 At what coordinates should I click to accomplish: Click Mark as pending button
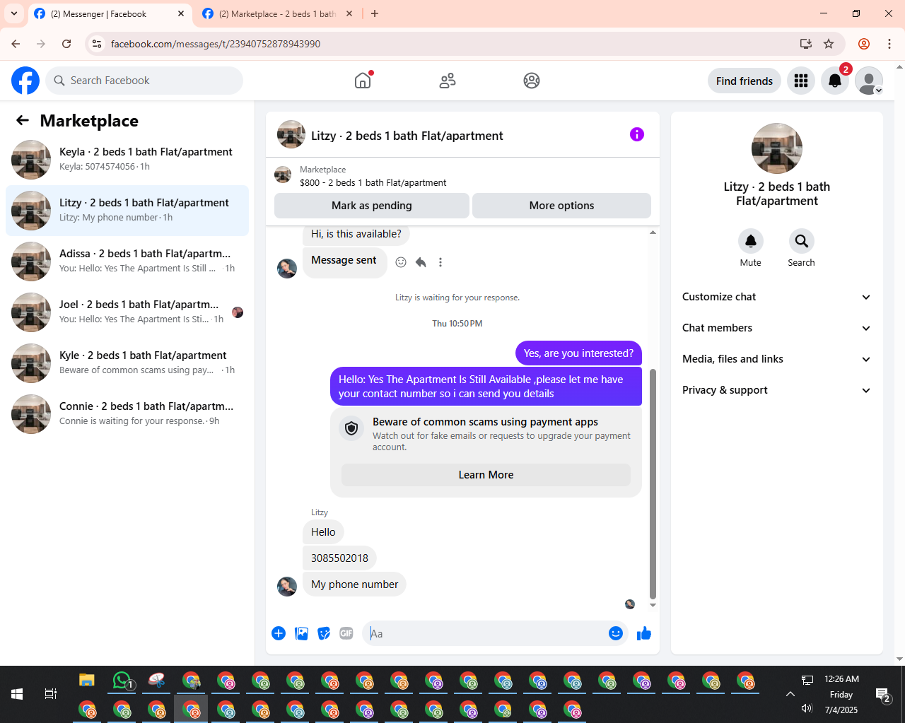point(372,206)
